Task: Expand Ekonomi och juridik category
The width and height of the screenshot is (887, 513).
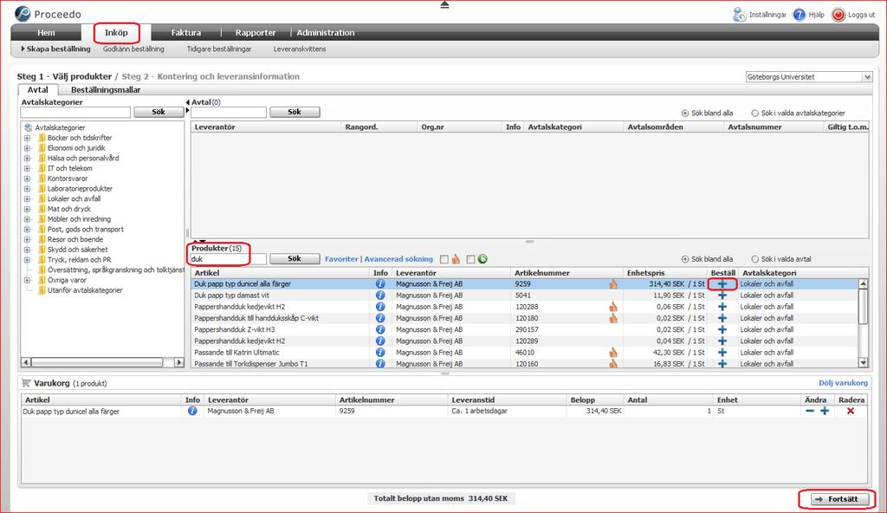Action: click(x=27, y=148)
